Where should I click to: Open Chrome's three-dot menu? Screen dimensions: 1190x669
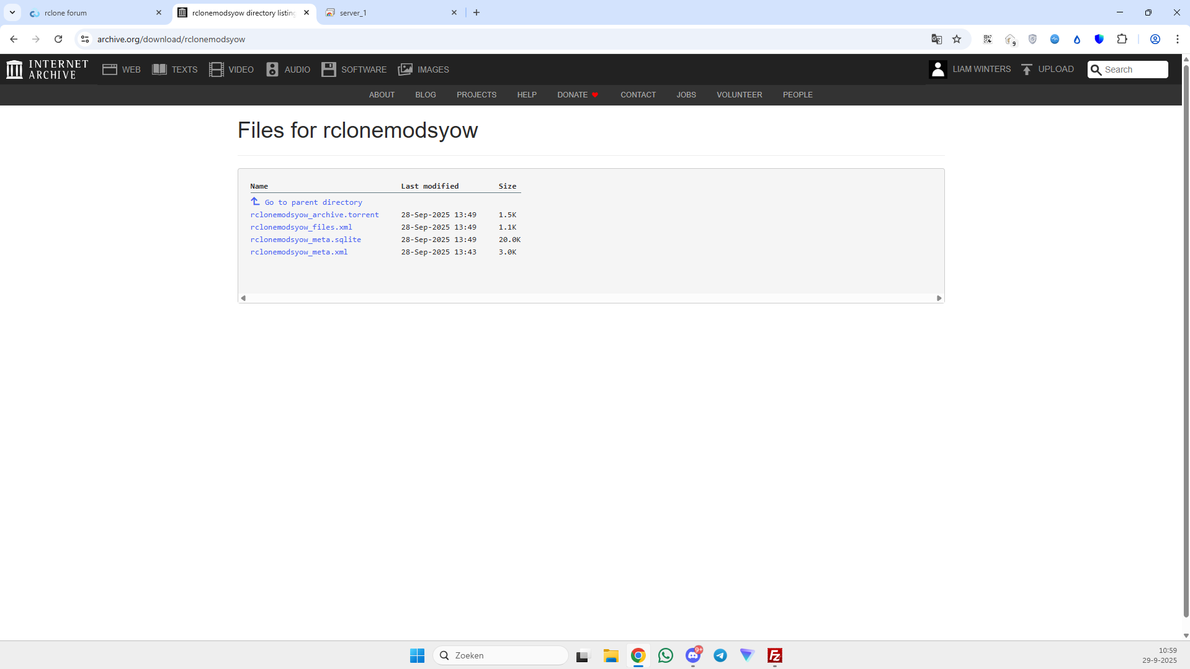tap(1177, 39)
